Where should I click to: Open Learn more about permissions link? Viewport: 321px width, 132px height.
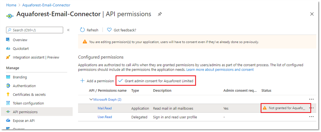[220, 70]
